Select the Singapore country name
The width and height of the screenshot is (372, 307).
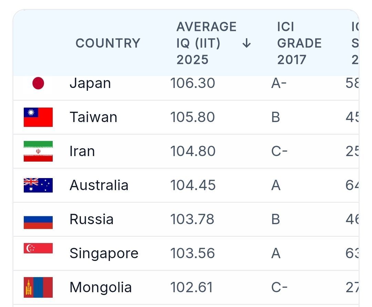(x=104, y=253)
